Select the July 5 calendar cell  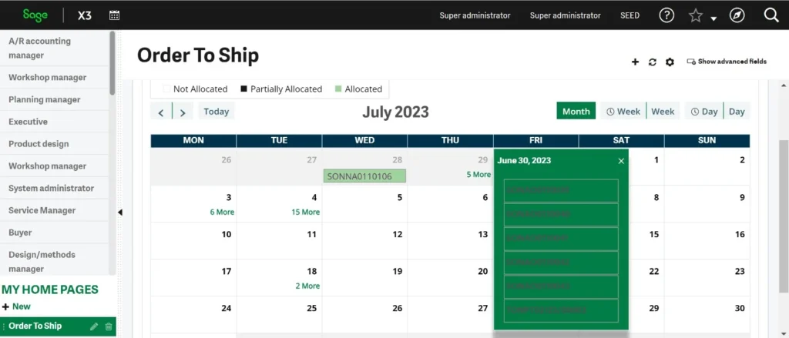click(364, 204)
